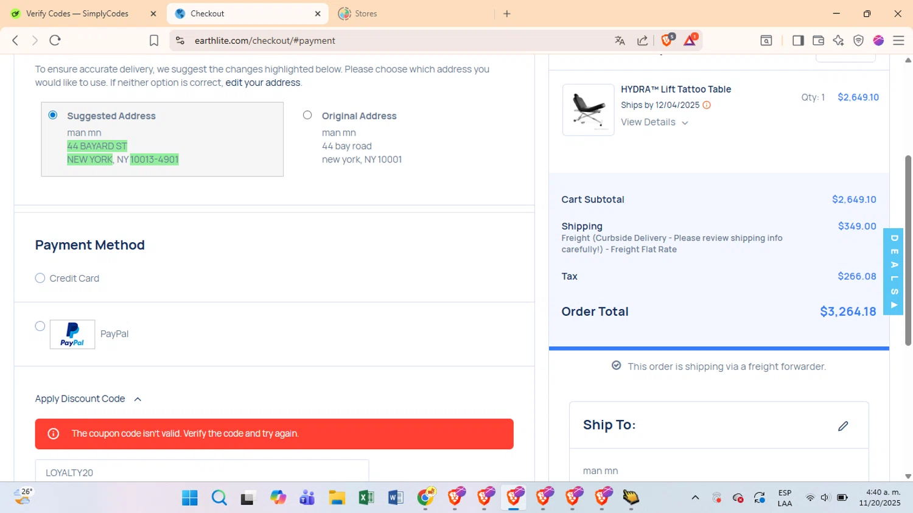Open a new browser tab
The width and height of the screenshot is (913, 513).
click(507, 13)
